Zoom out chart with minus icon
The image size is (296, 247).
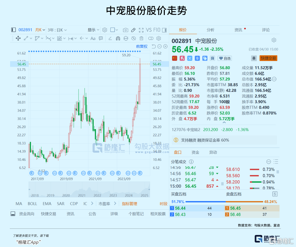(160, 46)
